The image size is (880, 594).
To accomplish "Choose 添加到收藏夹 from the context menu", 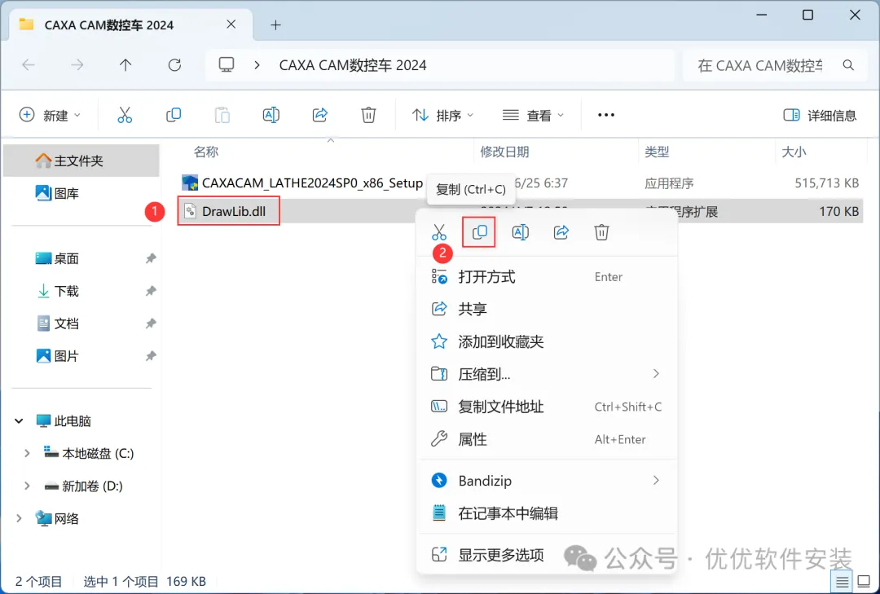I will 548,341.
